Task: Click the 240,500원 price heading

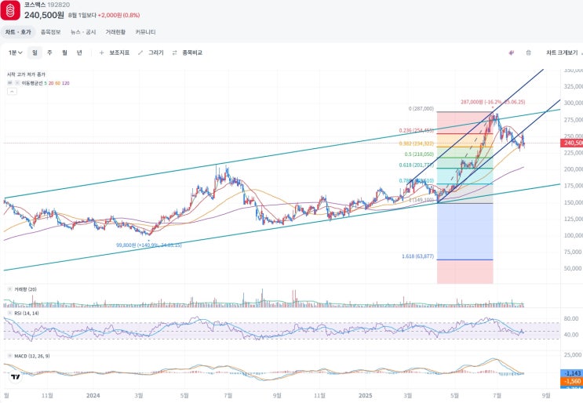Action: click(44, 15)
